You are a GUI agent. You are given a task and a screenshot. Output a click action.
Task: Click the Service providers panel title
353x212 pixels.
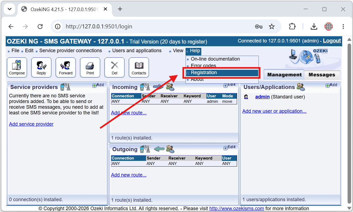pyautogui.click(x=34, y=87)
